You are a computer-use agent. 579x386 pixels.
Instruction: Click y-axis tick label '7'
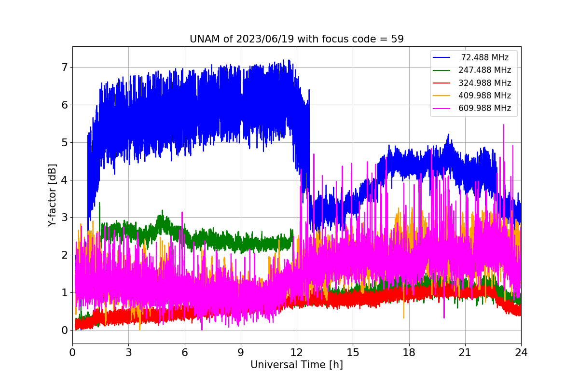click(64, 68)
